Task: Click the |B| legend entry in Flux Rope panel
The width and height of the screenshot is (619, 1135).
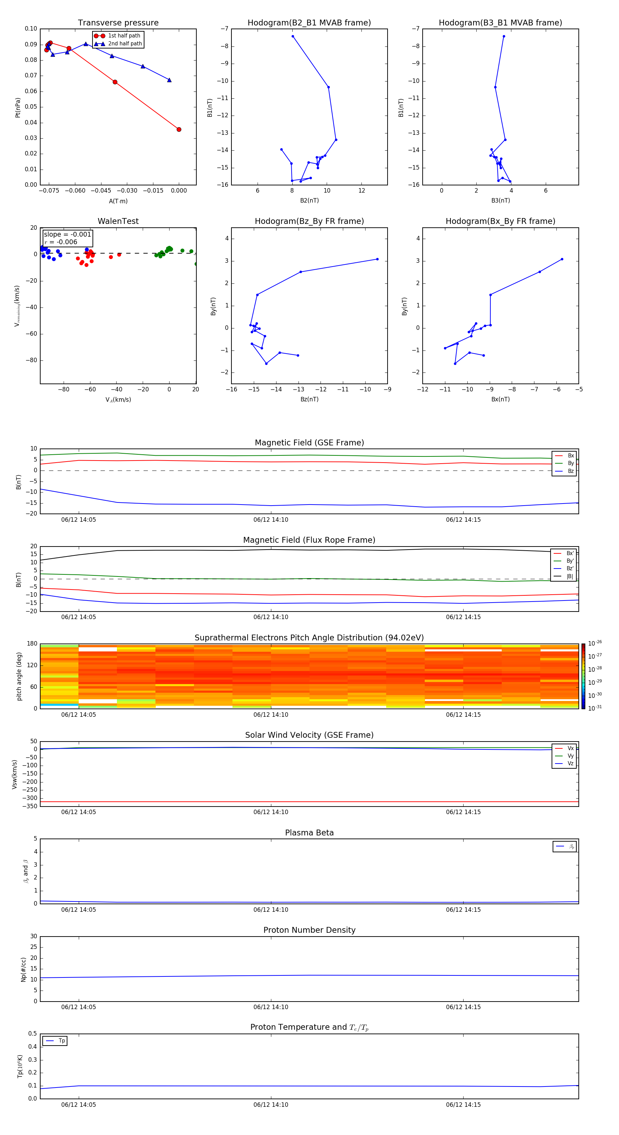Action: pos(564,576)
